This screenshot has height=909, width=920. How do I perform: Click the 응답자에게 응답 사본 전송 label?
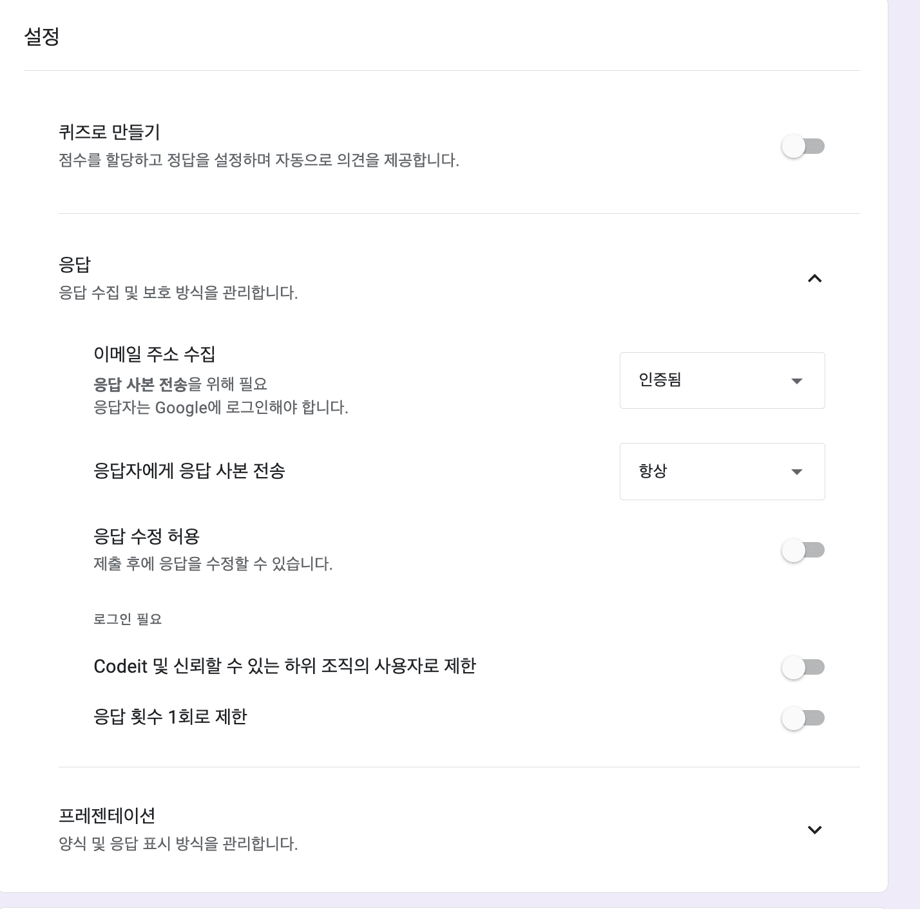pos(189,471)
